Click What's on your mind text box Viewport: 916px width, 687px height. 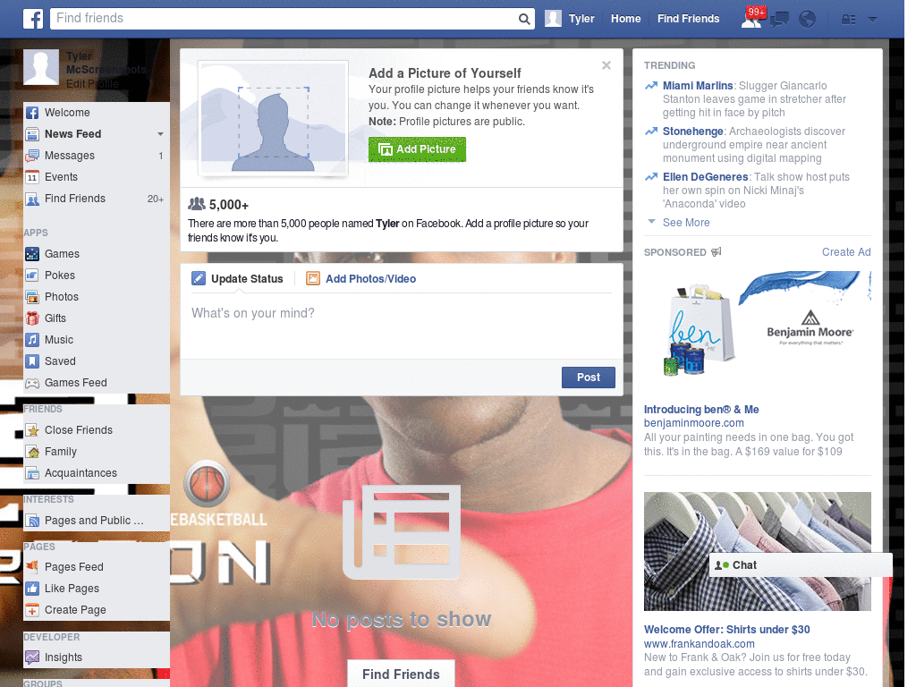(x=402, y=326)
